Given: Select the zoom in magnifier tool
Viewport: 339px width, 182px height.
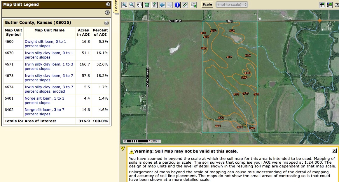Looking at the screenshot, I should (124, 5).
